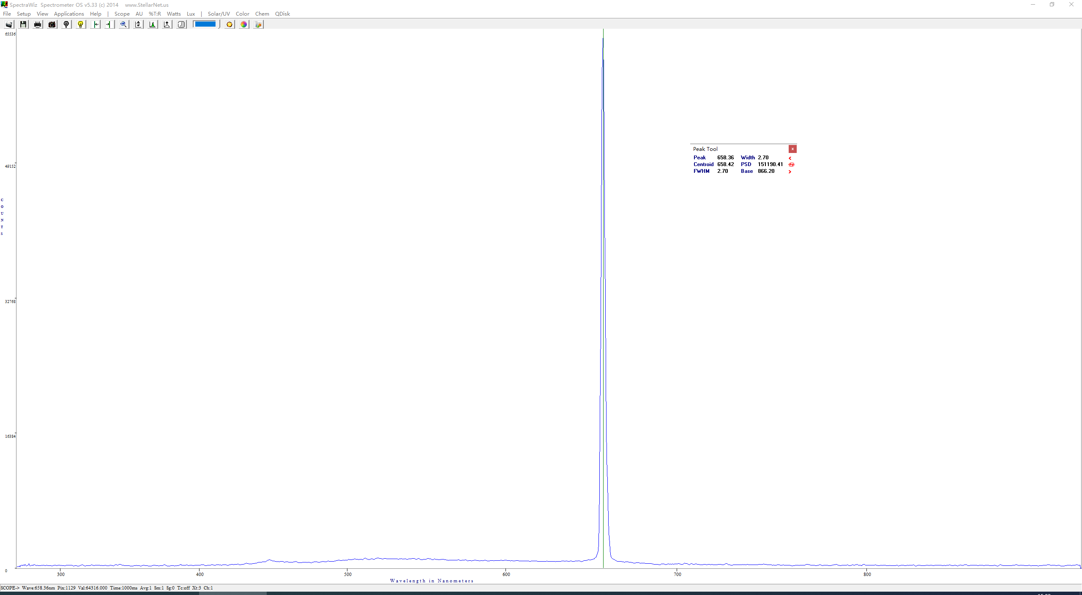
Task: Take a snapshot with the camera icon
Action: coord(52,25)
